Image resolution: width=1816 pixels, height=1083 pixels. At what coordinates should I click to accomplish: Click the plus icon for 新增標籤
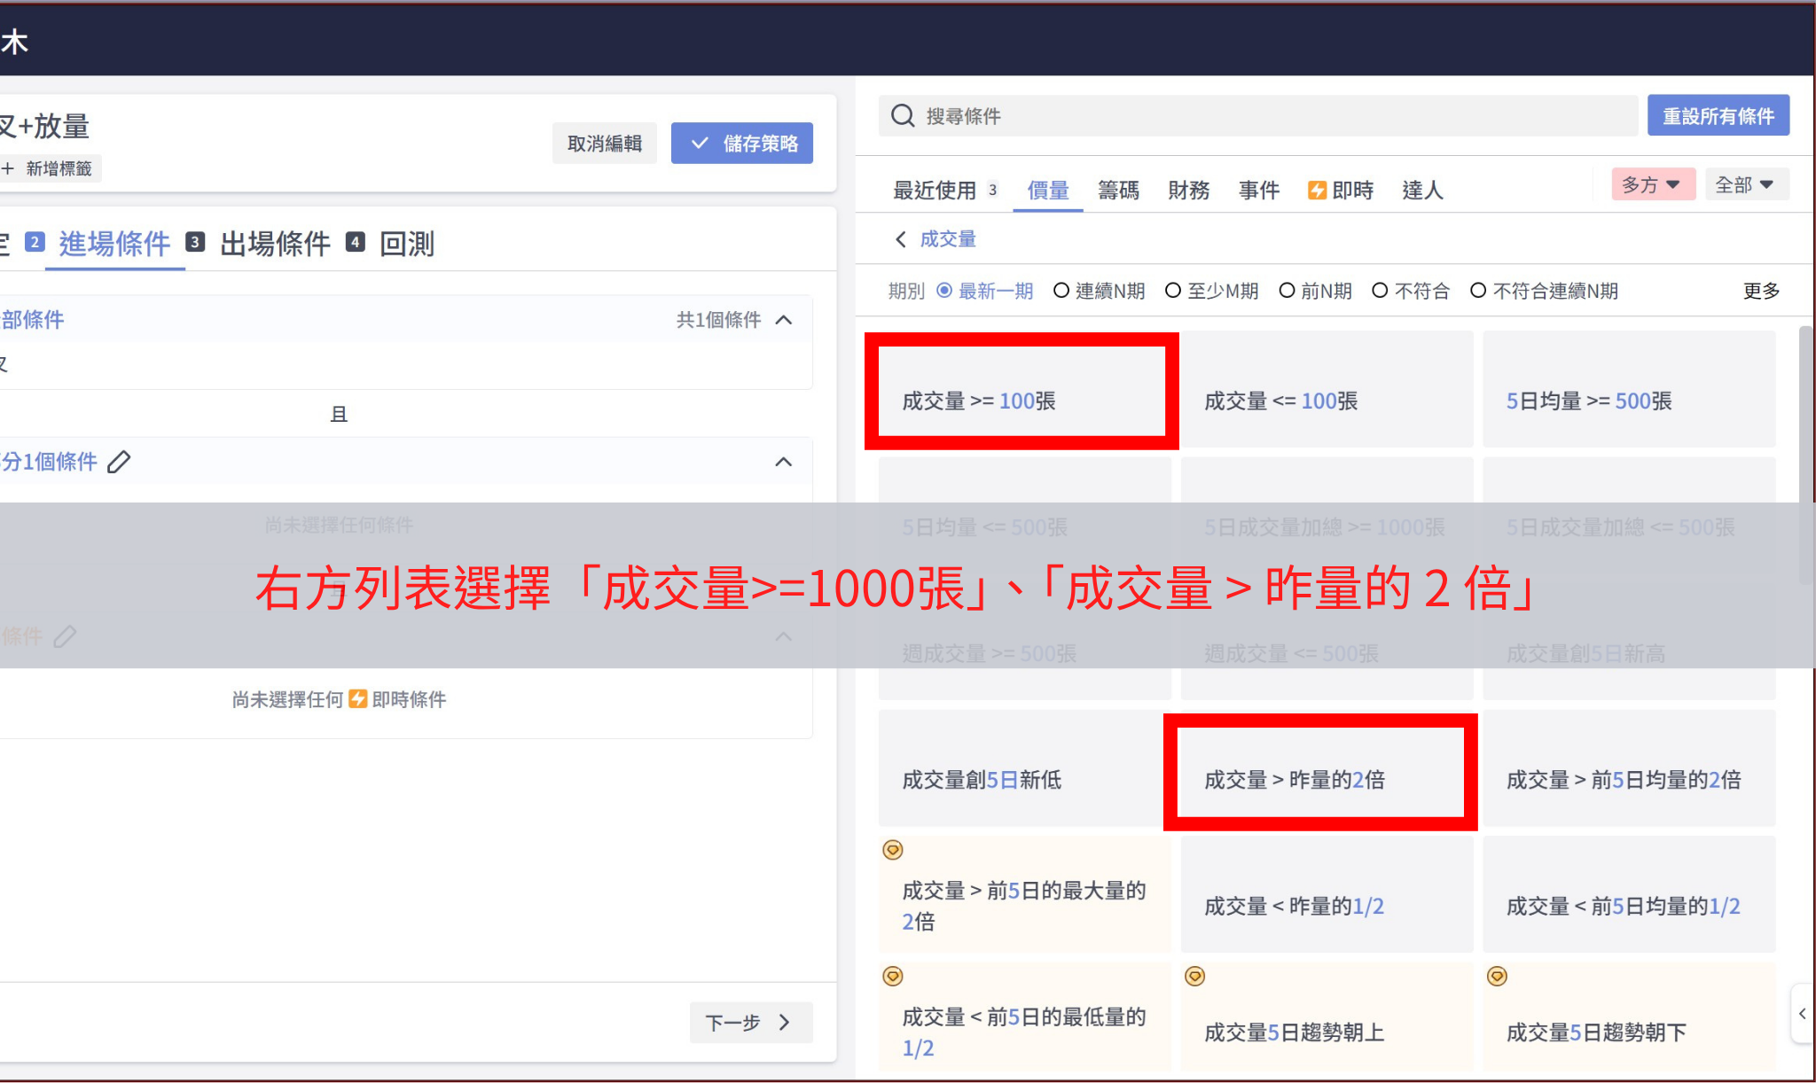8,168
